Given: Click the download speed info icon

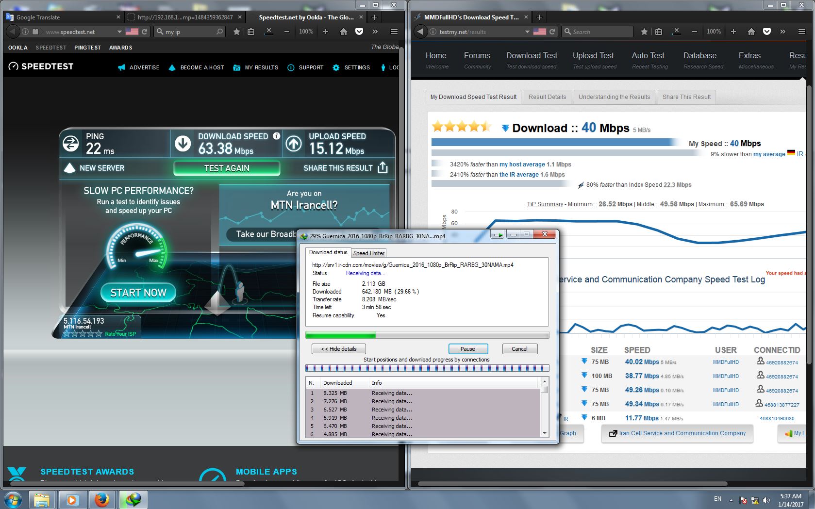Looking at the screenshot, I should [x=277, y=136].
